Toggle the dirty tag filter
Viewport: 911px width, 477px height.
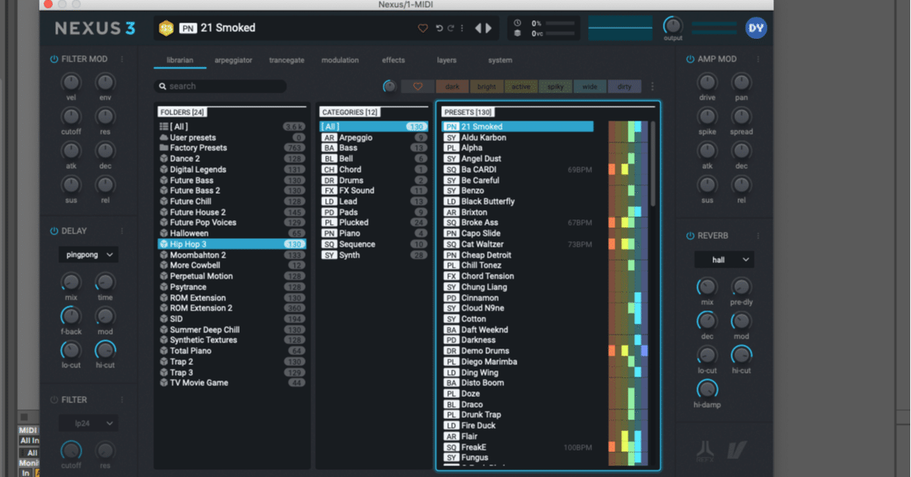tap(625, 86)
